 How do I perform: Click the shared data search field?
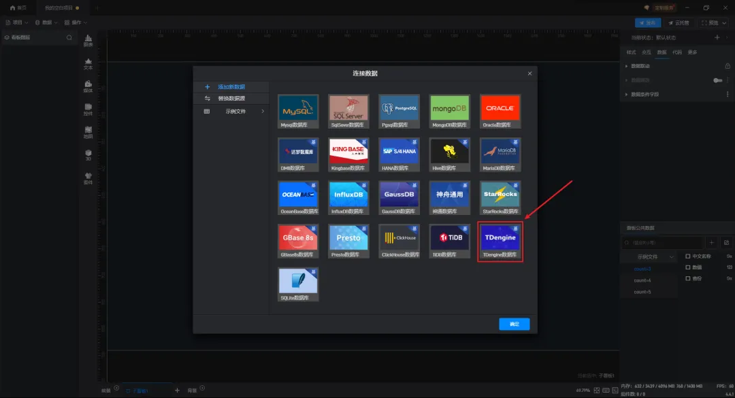tap(664, 242)
